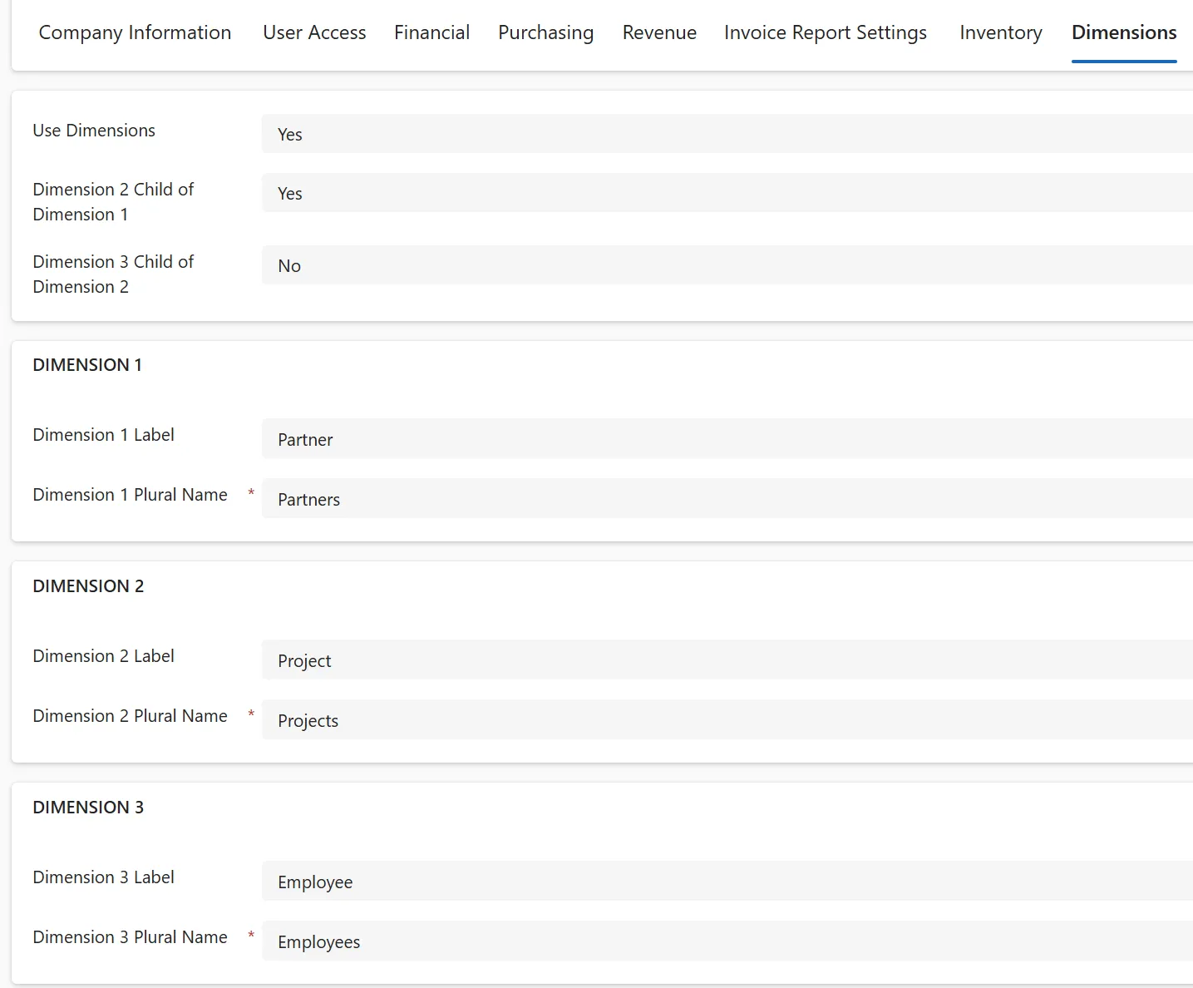Click the Dimension 2 Label caption

103,656
